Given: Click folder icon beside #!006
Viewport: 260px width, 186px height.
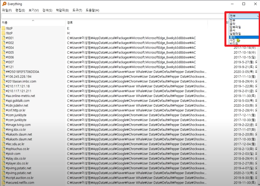Looking at the screenshot, I should point(3,57).
